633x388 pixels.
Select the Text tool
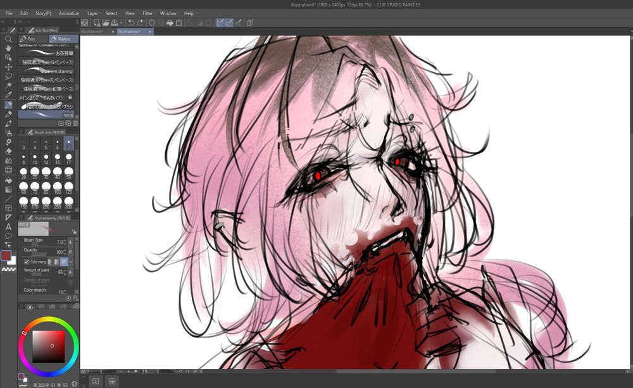pyautogui.click(x=8, y=227)
